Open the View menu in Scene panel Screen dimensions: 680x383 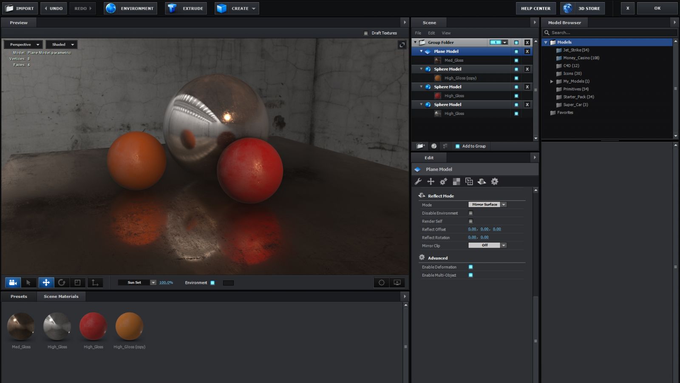coord(446,33)
